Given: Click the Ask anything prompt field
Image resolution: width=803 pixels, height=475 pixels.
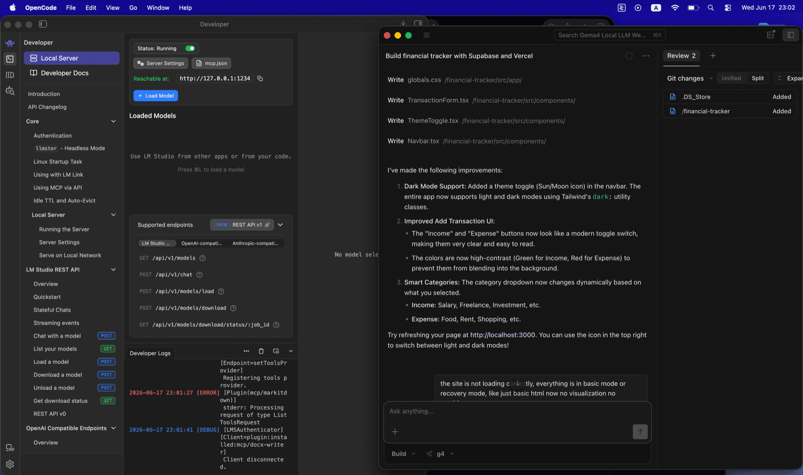Looking at the screenshot, I should click(x=517, y=411).
